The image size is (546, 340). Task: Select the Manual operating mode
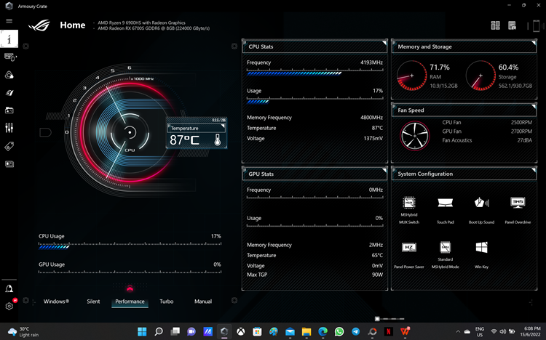point(203,301)
